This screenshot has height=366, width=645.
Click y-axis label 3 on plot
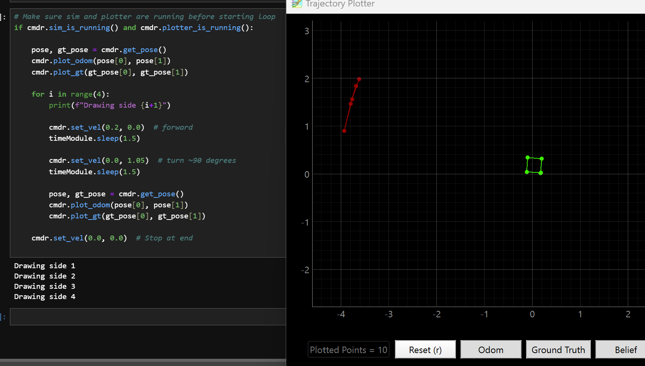307,31
